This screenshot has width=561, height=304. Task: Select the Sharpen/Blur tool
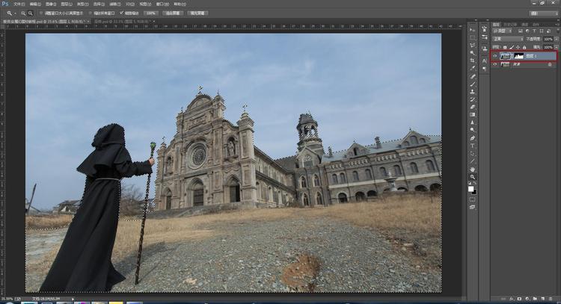pyautogui.click(x=472, y=122)
